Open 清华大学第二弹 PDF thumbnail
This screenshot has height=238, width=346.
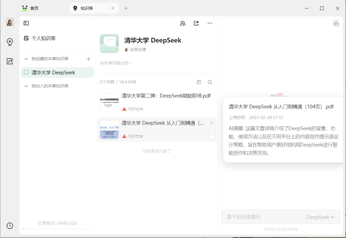pyautogui.click(x=109, y=102)
